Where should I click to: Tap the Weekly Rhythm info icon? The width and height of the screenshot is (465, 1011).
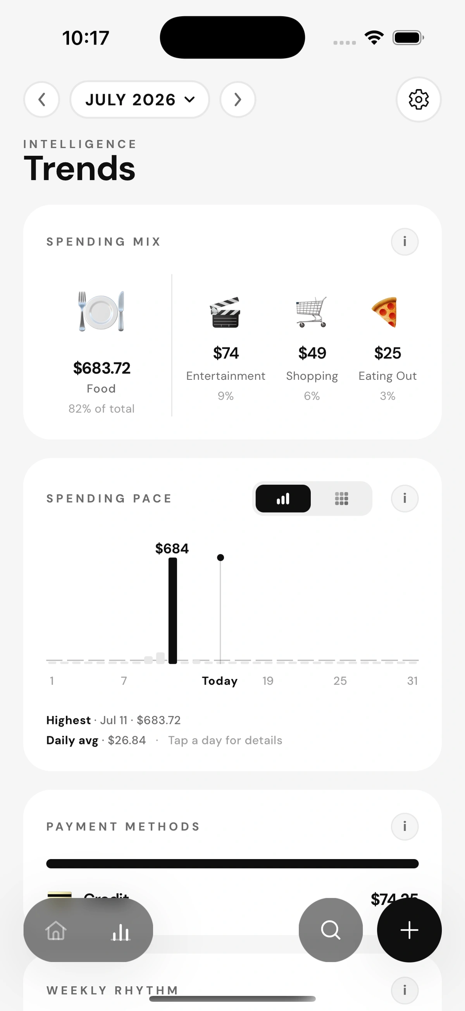[405, 990]
